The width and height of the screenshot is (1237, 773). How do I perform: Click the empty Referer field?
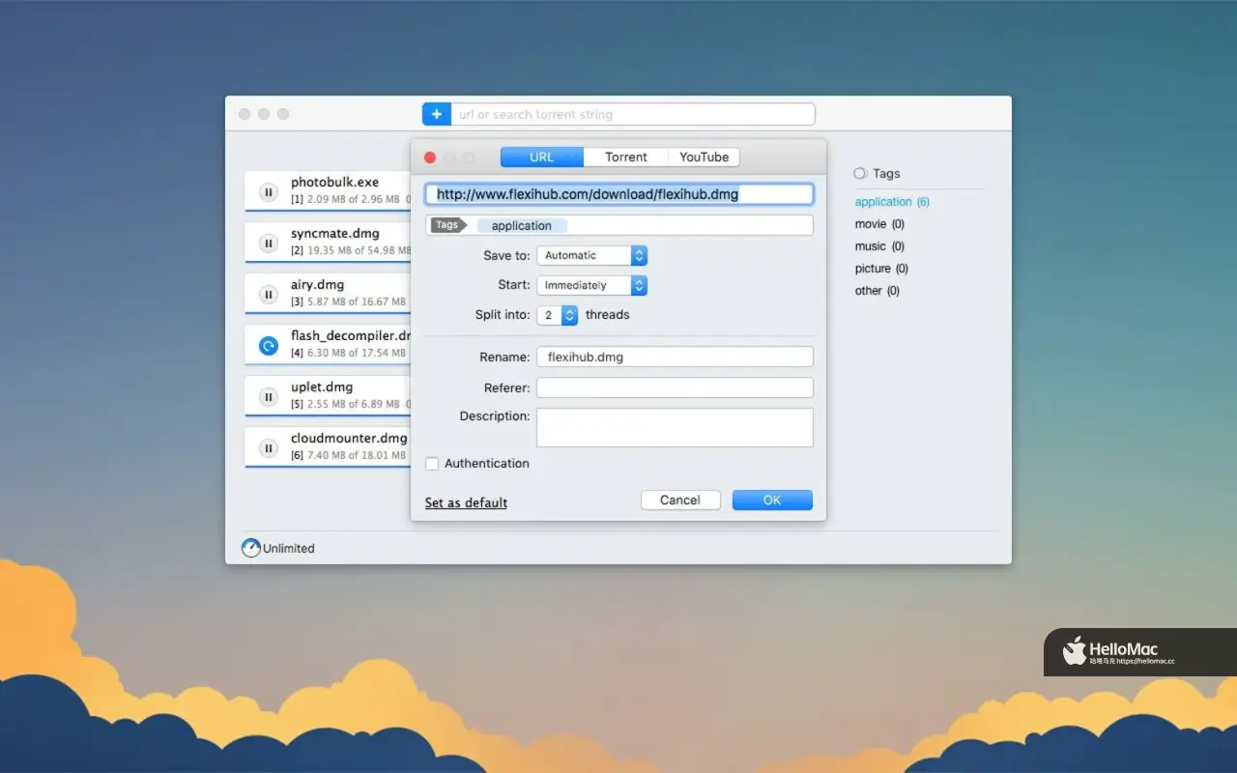tap(675, 387)
